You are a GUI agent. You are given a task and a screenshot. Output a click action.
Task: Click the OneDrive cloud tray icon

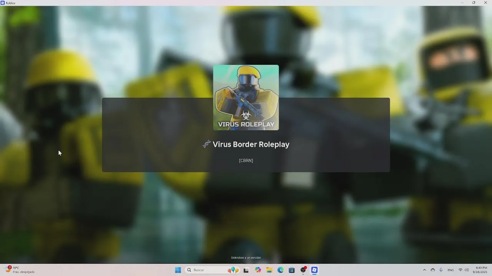tap(433, 270)
